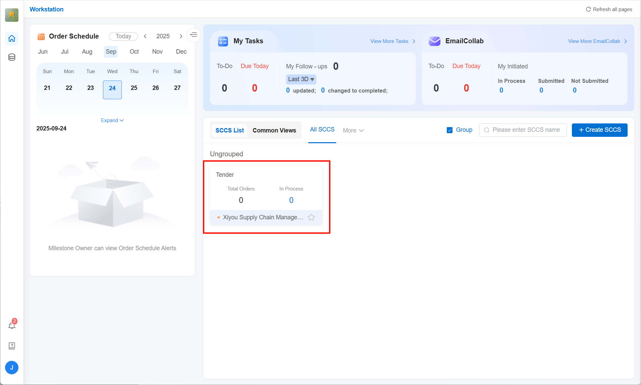The image size is (641, 385).
Task: Expand the More dropdown
Action: (353, 130)
